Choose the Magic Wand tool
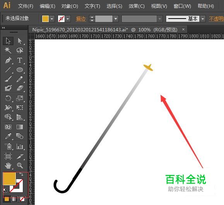Screen dimensions: 224x205 point(8,50)
